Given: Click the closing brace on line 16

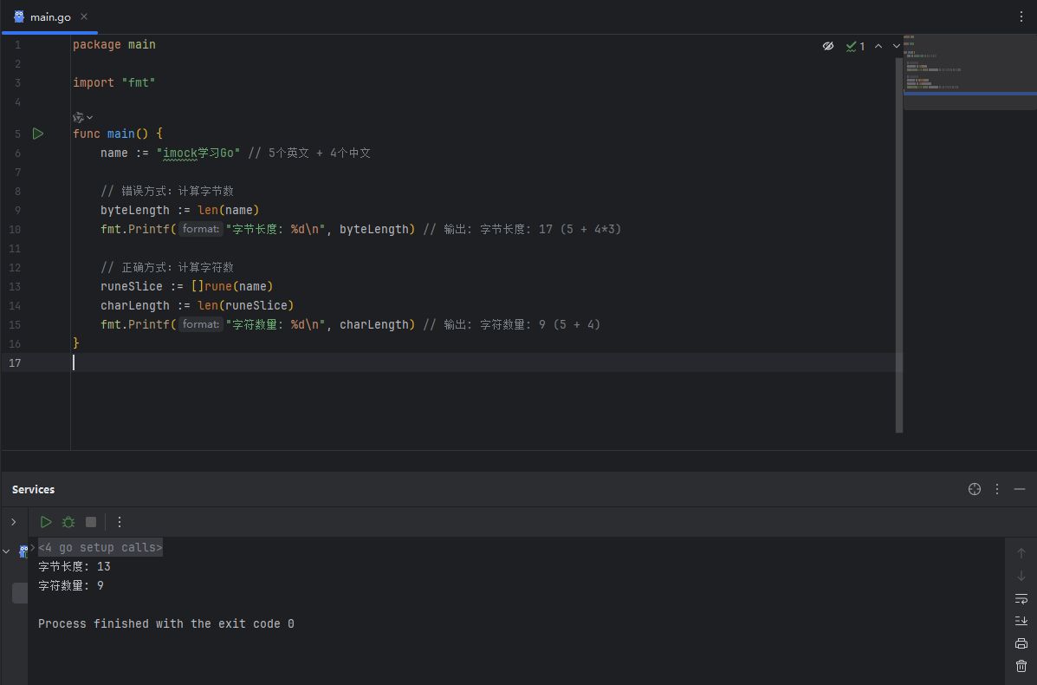Looking at the screenshot, I should click(x=76, y=342).
